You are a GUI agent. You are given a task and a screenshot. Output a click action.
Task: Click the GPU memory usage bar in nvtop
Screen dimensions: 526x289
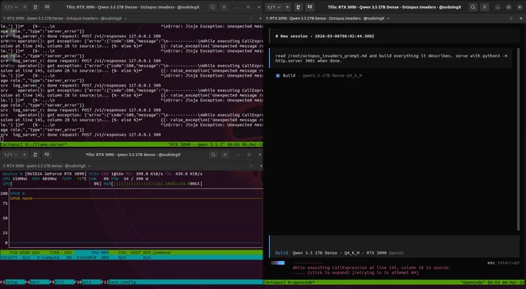click(152, 184)
